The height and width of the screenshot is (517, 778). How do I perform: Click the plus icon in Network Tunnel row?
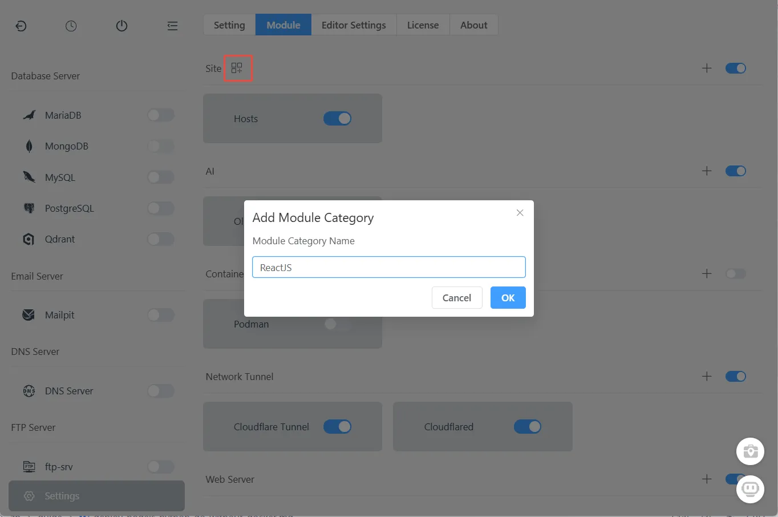click(x=707, y=377)
